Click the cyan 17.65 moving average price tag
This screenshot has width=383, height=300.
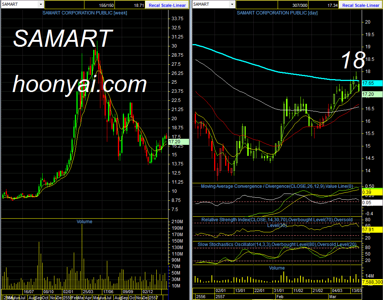tap(372, 83)
